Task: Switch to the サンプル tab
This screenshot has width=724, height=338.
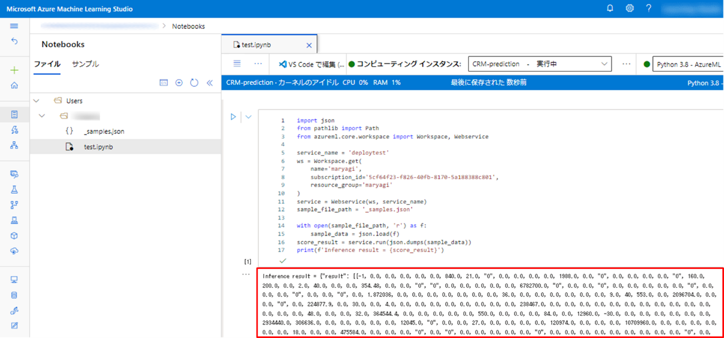Action: point(85,64)
